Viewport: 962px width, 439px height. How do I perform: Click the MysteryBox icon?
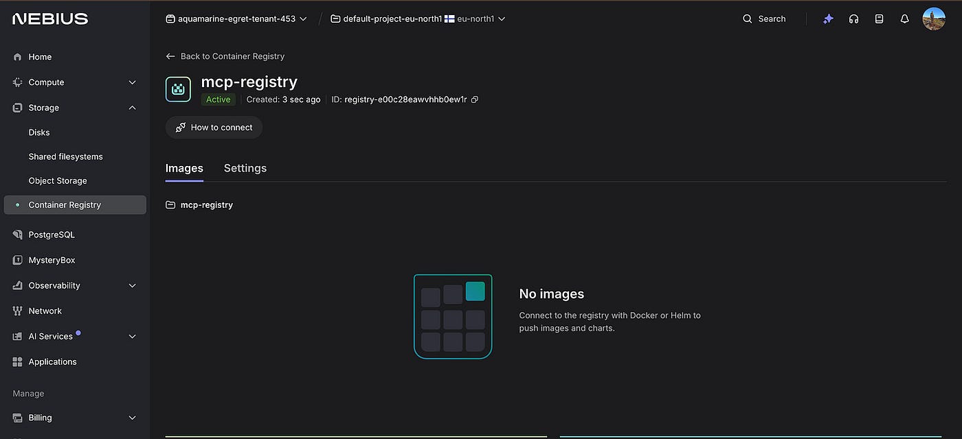[x=18, y=260]
